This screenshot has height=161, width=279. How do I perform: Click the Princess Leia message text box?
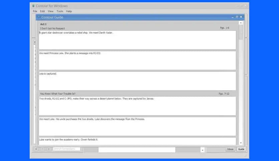point(137,61)
